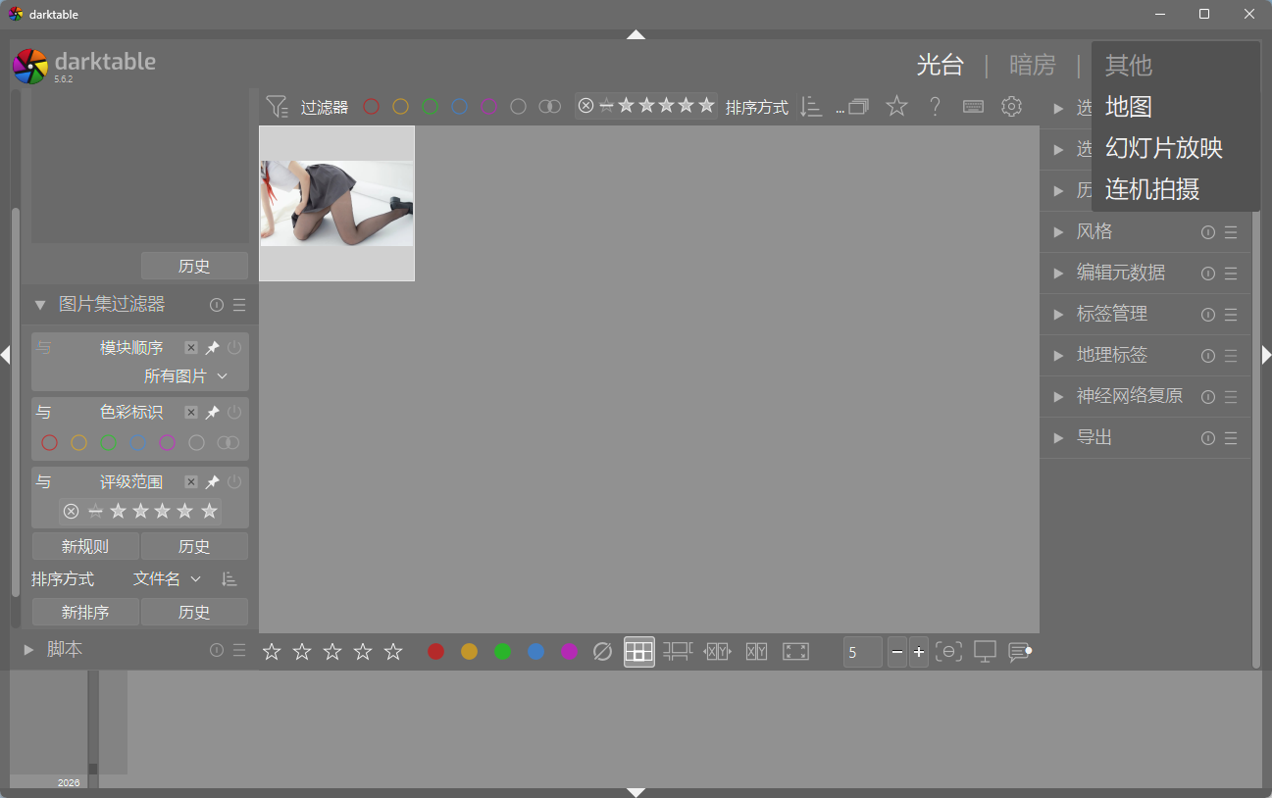Select dynamic culling layout icon
This screenshot has height=798, width=1272.
[756, 652]
